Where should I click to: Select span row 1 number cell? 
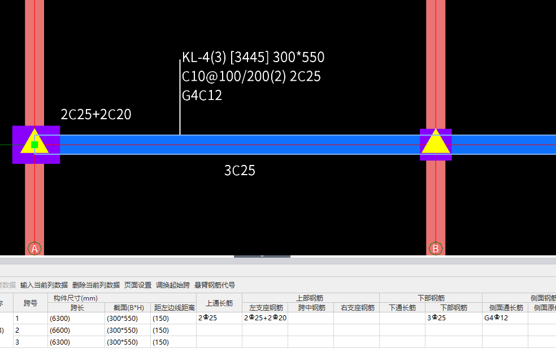(x=31, y=318)
